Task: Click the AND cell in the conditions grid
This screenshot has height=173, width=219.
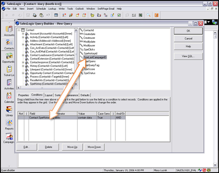Action: point(120,117)
